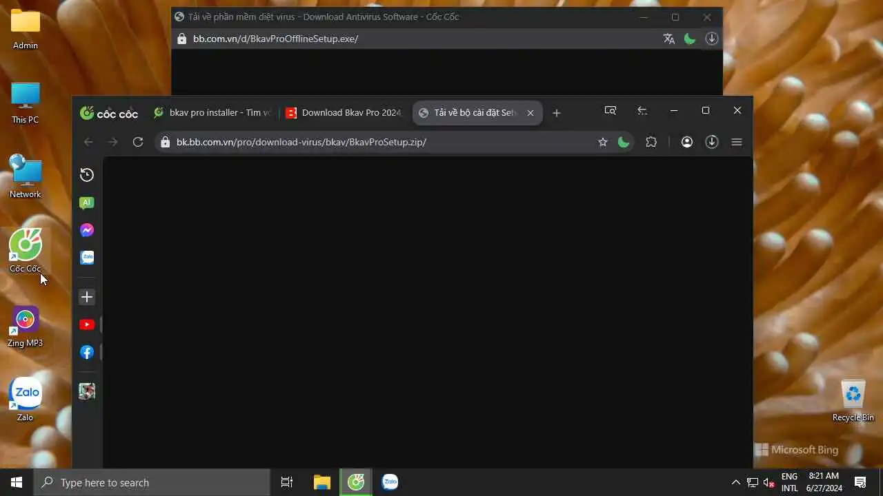The height and width of the screenshot is (496, 883).
Task: Click the translate icon in background window
Action: coord(669,39)
